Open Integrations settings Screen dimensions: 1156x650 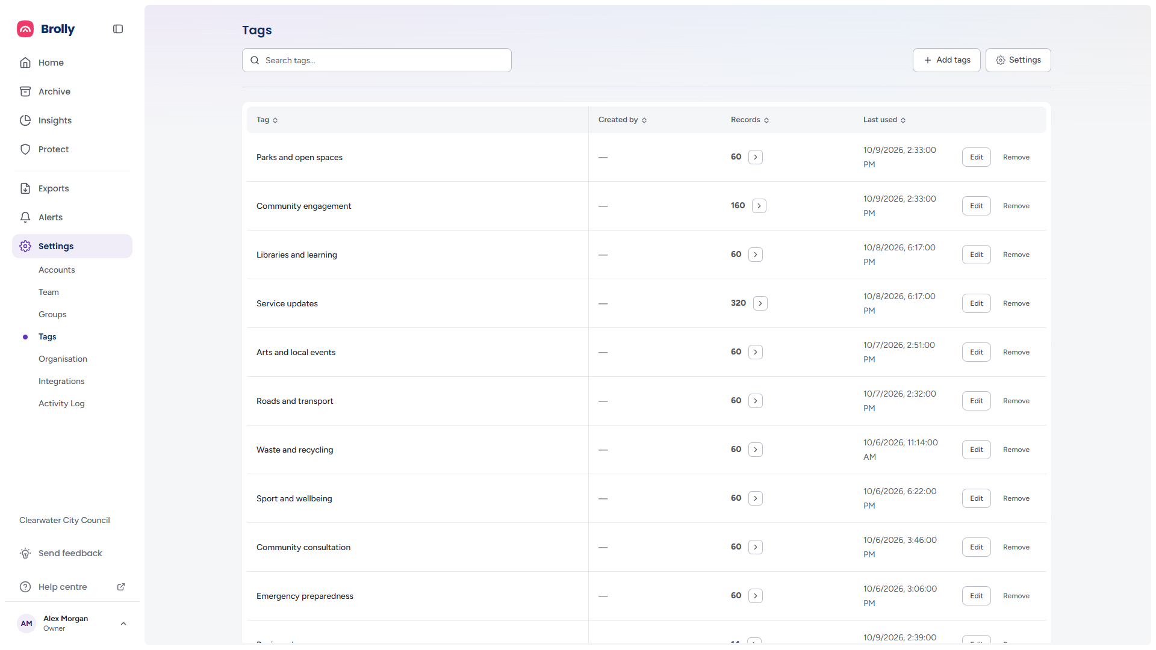pyautogui.click(x=61, y=381)
